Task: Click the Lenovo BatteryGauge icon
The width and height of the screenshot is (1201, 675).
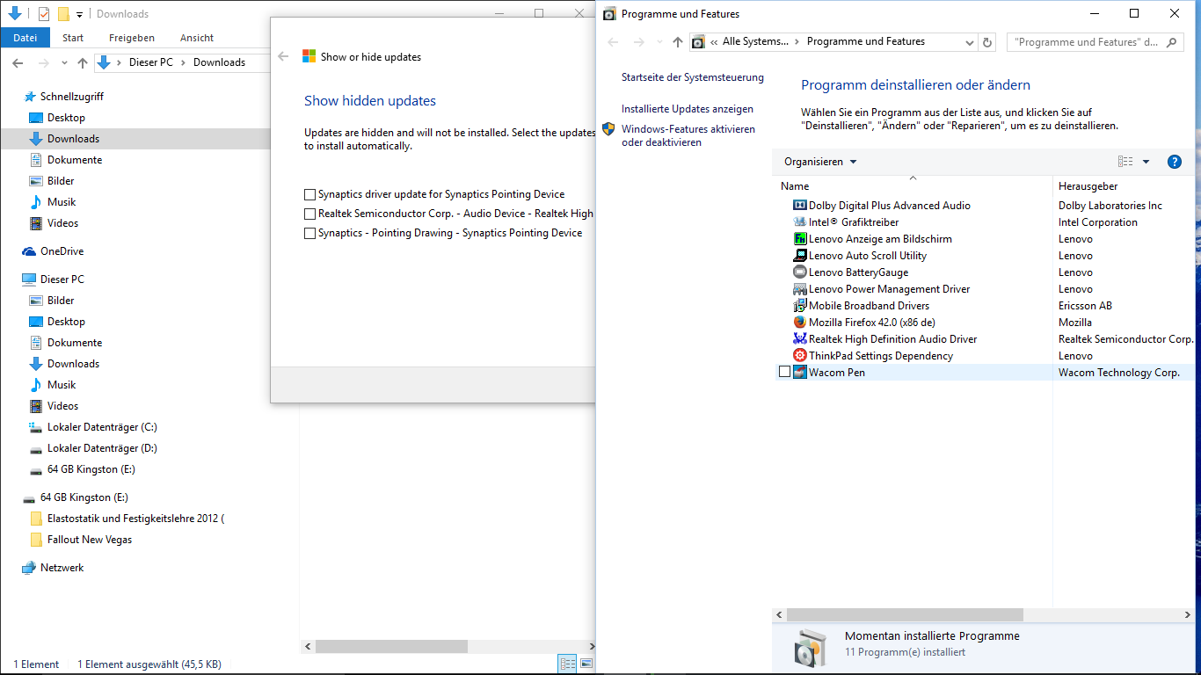Action: click(x=800, y=272)
